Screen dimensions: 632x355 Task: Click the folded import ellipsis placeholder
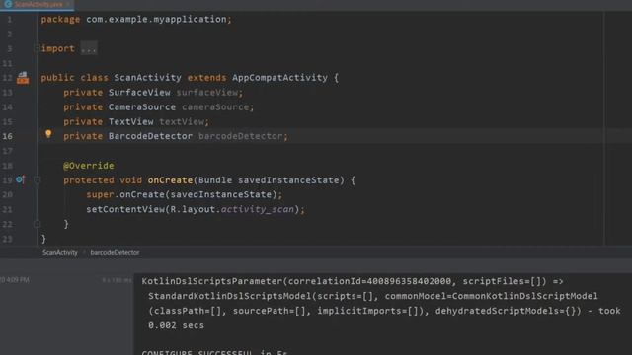[x=89, y=49]
